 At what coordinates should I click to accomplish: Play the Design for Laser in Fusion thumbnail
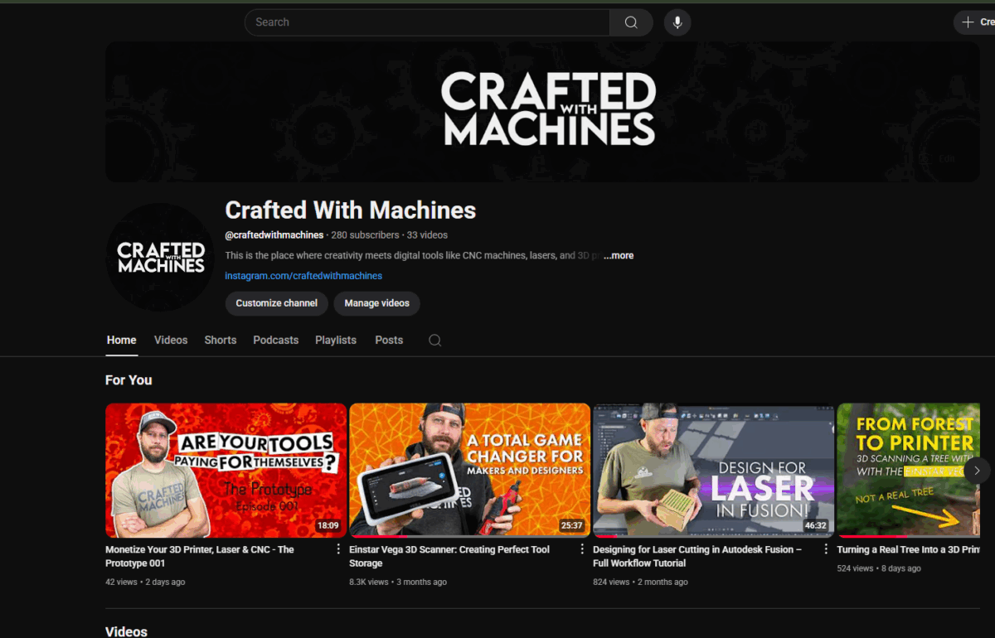[713, 471]
